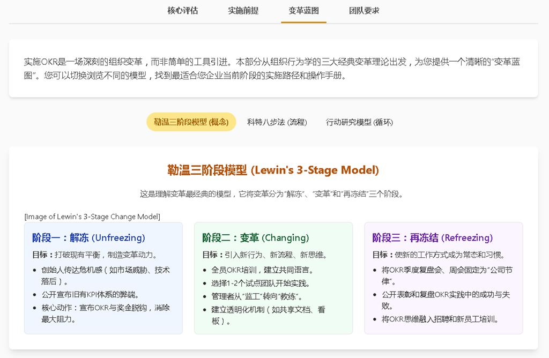This screenshot has width=549, height=358.
Task: Click the 核心动作 OKR与奖金脱钩 bullet
Action: pos(106,313)
